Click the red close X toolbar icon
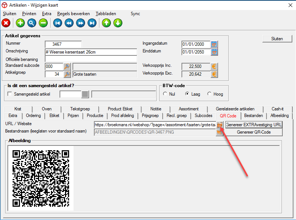 click(x=6, y=23)
